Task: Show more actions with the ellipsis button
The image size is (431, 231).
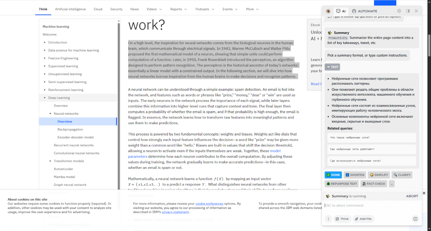Action: pyautogui.click(x=392, y=184)
